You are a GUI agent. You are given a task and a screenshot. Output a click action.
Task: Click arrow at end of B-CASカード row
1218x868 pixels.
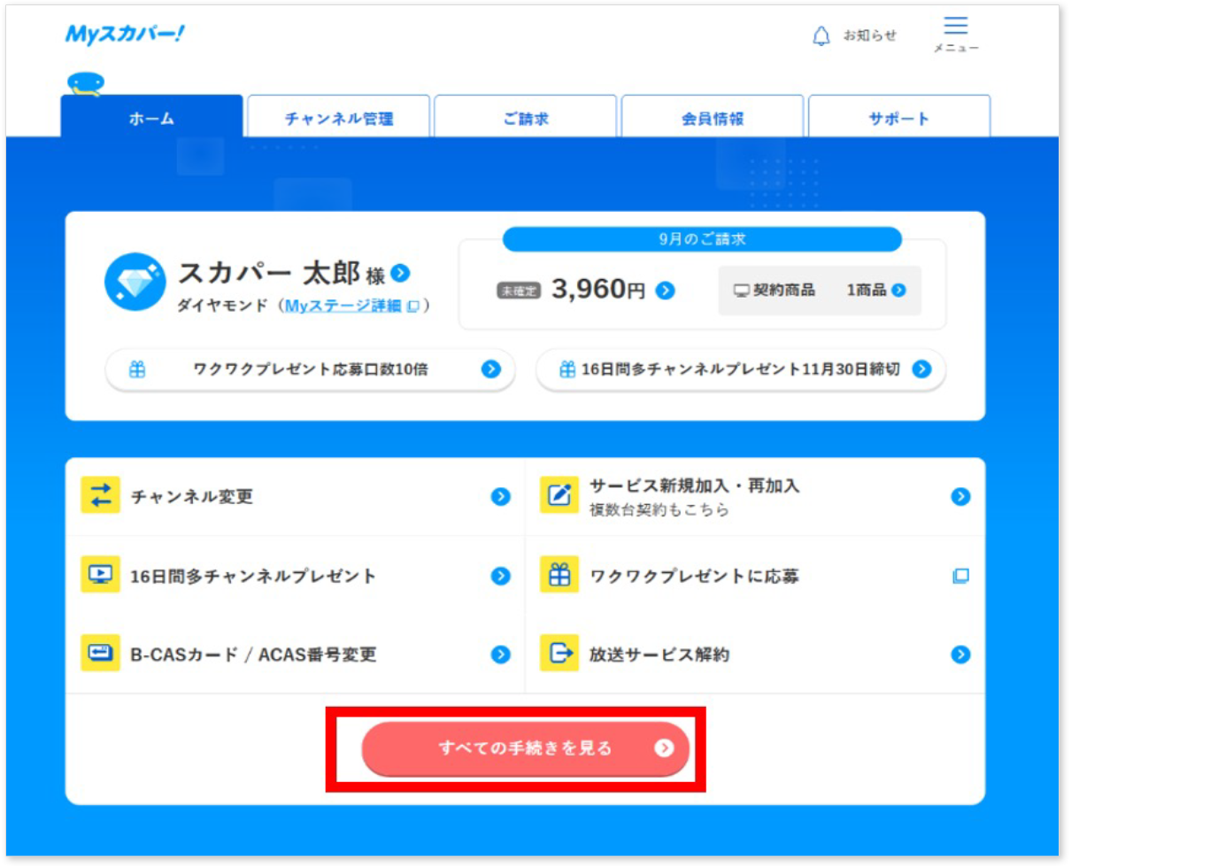click(501, 655)
